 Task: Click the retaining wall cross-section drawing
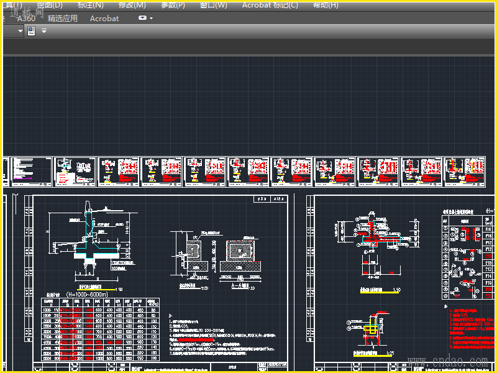[93, 239]
